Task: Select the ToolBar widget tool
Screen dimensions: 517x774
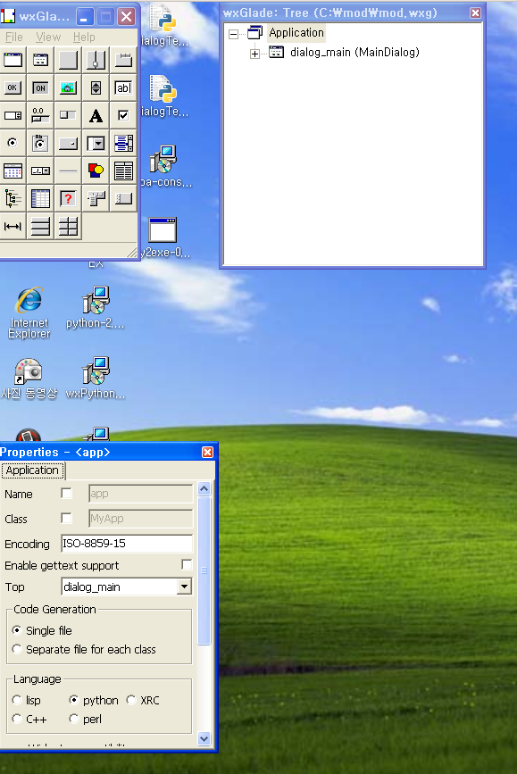Action: (123, 198)
